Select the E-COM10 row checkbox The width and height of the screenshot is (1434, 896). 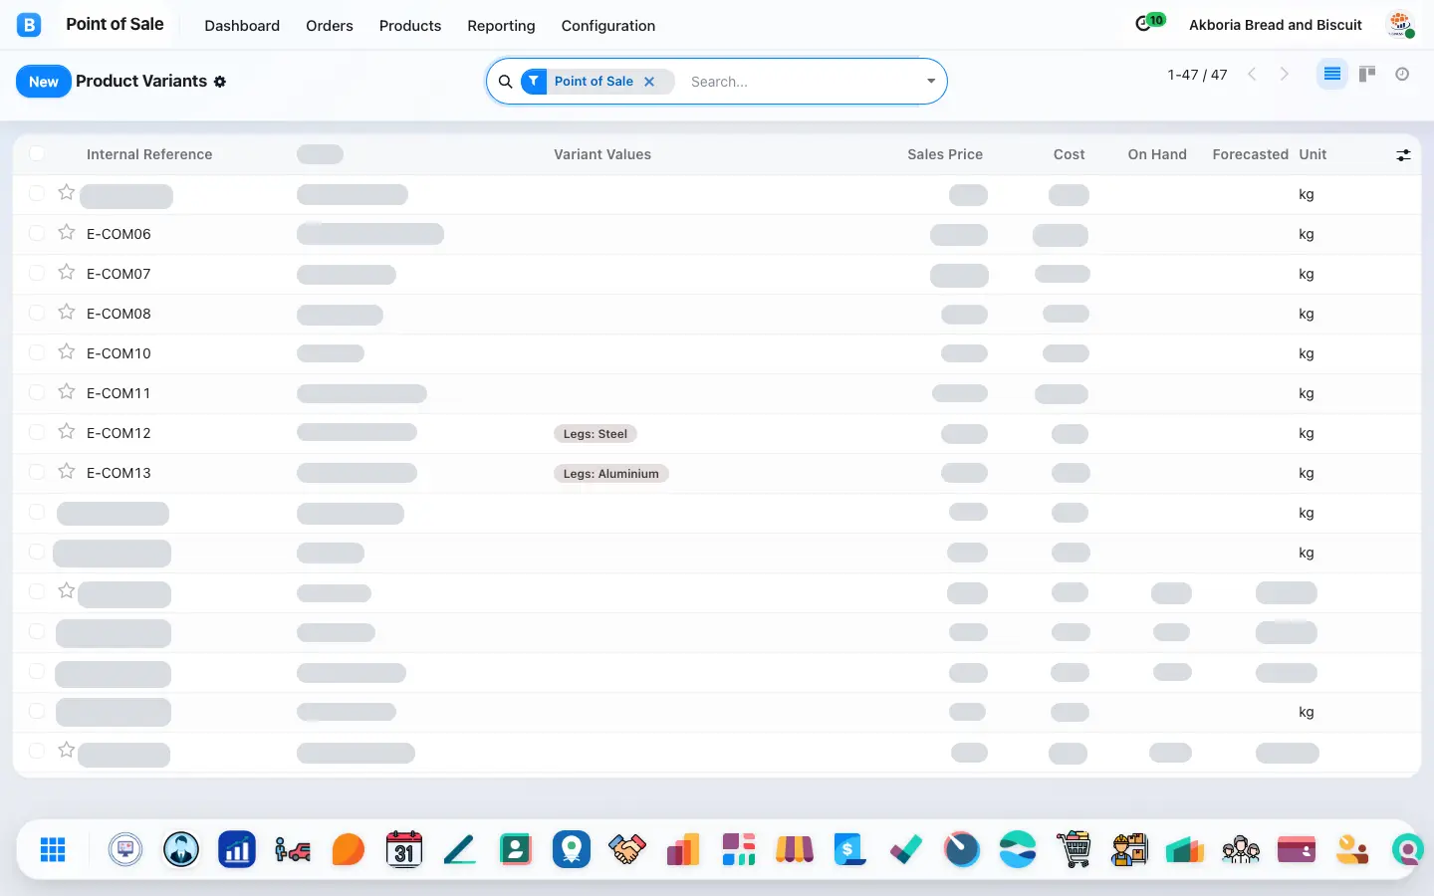(37, 352)
